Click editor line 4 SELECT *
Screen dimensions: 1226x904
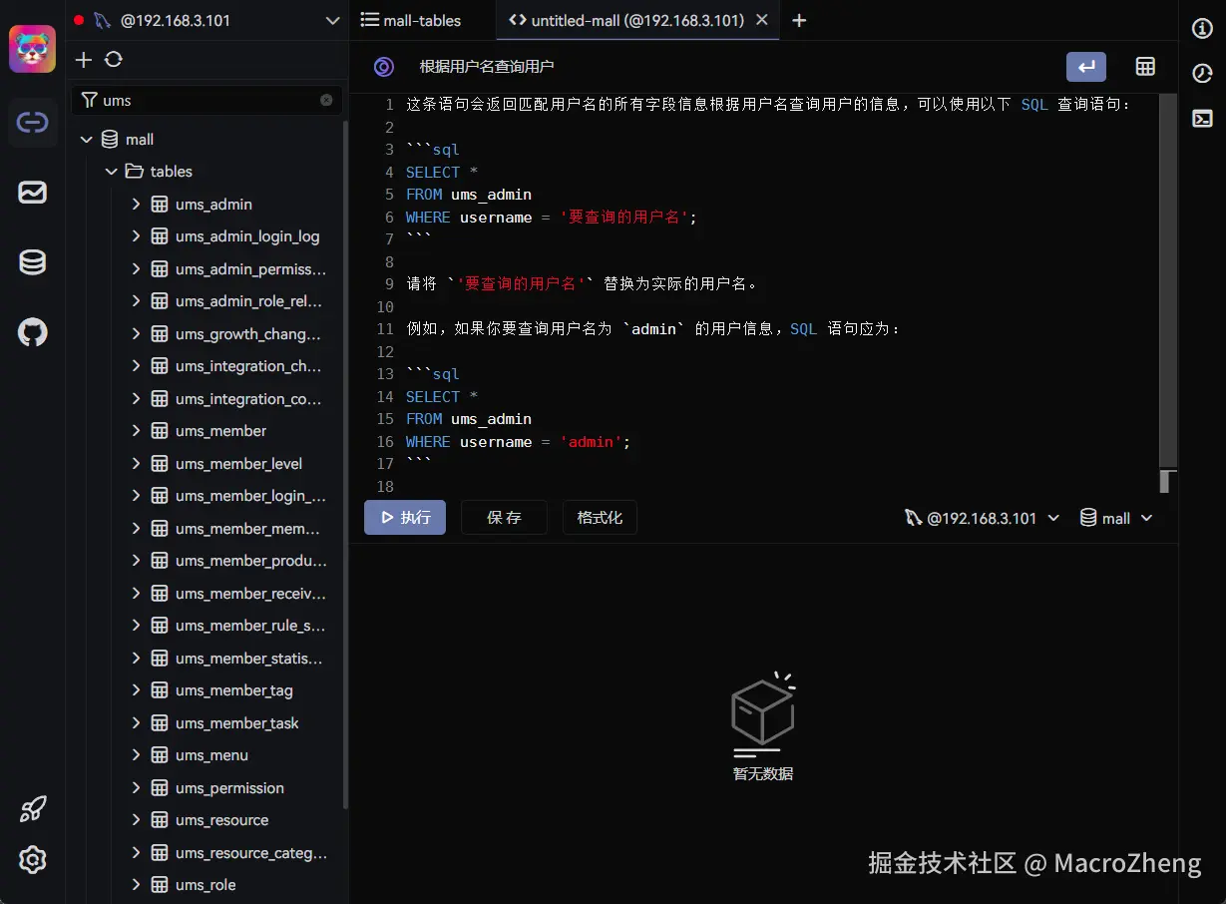pos(442,173)
